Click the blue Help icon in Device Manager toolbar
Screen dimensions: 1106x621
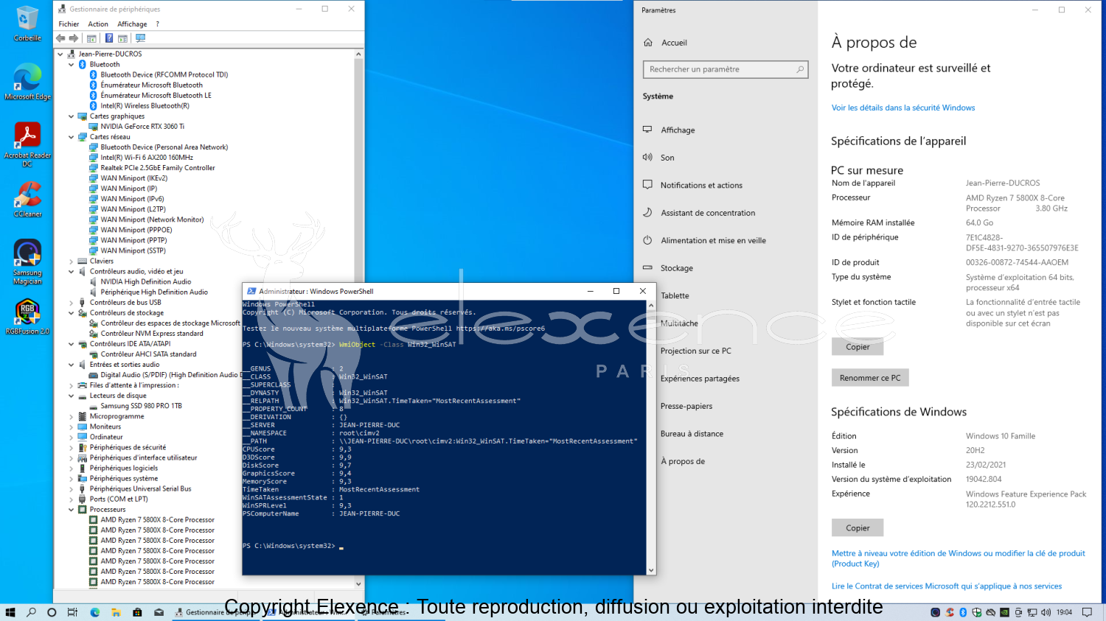click(109, 38)
